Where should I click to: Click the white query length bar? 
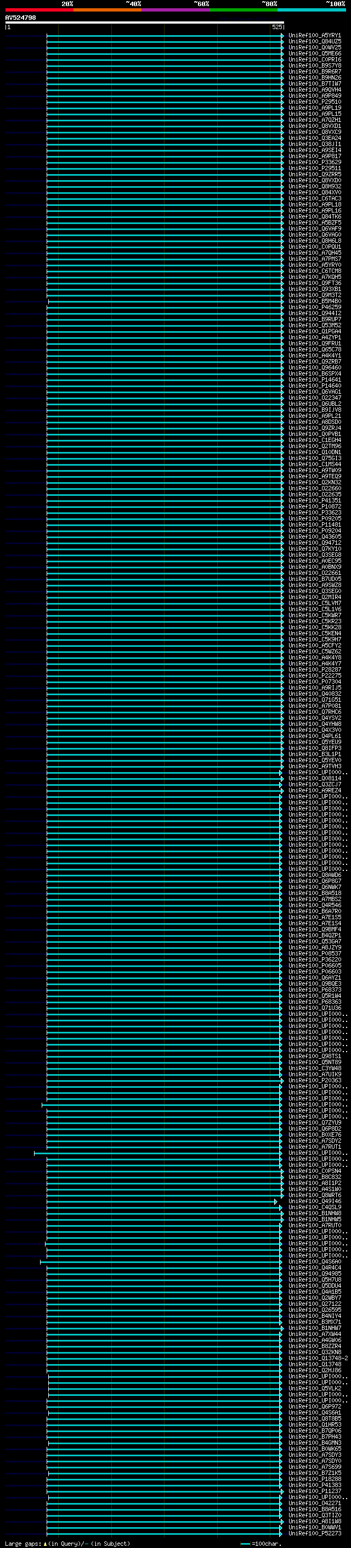(x=145, y=23)
